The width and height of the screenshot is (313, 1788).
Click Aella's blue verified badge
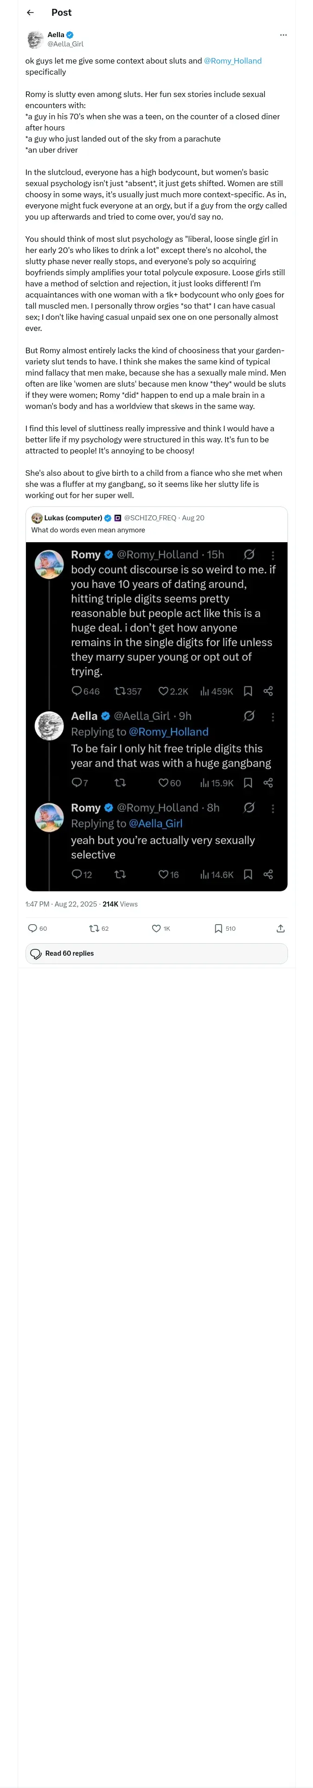[70, 35]
